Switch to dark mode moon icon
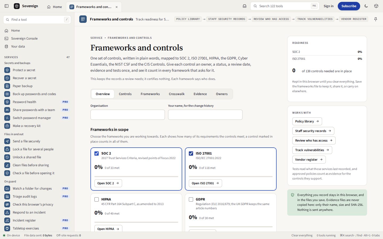Viewport: 383px width, 239px height. point(366,6)
